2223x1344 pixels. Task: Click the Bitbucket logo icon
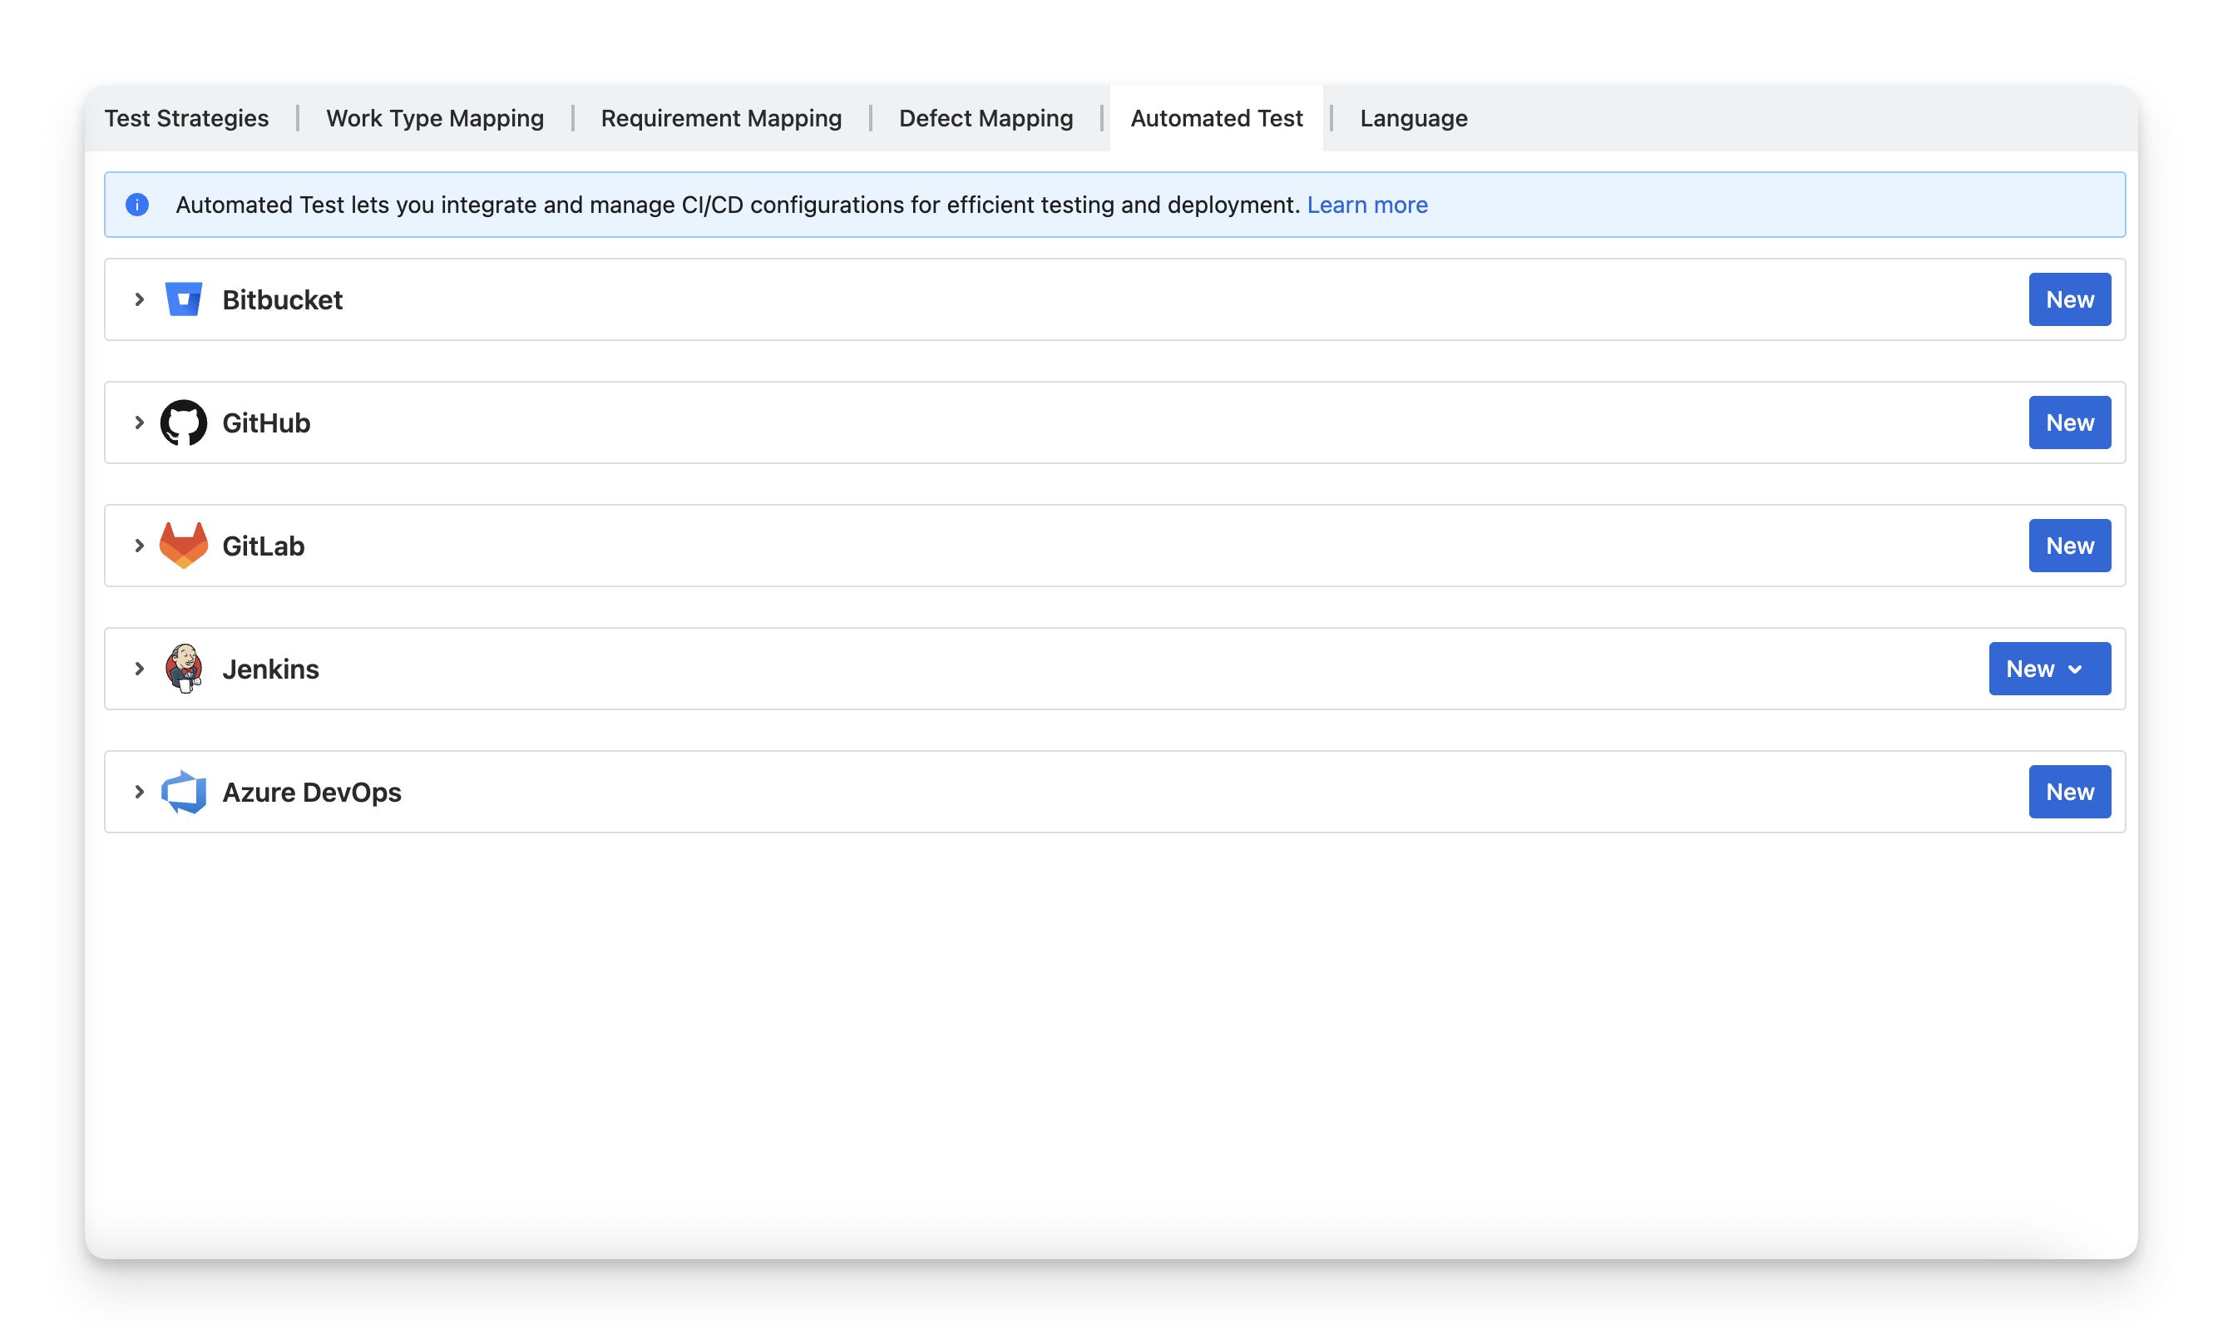coord(183,299)
